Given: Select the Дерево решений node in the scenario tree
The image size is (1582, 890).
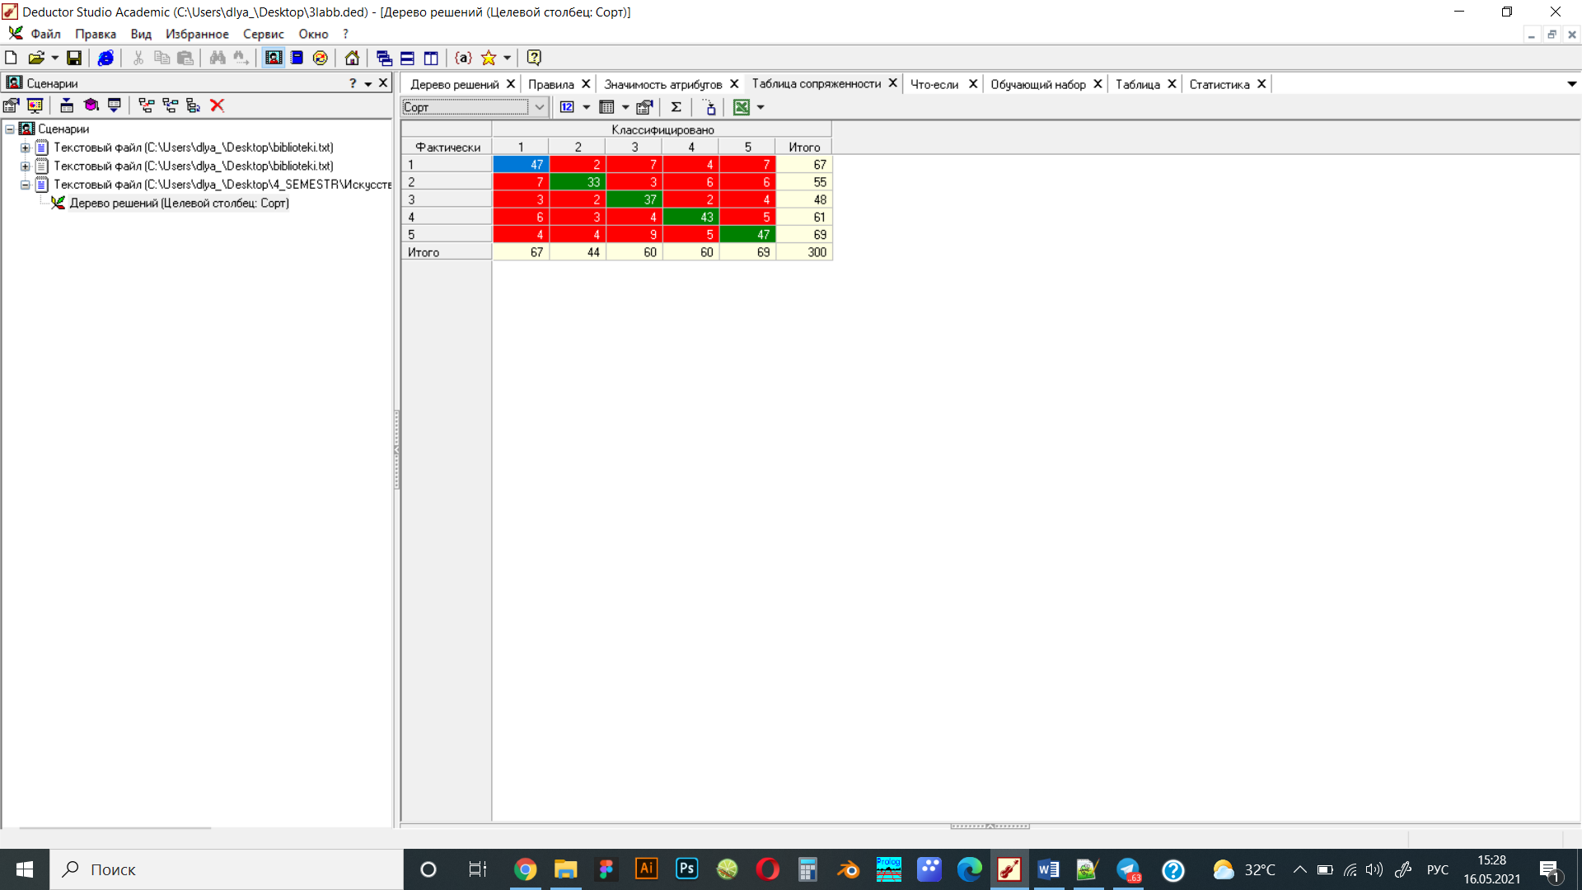Looking at the screenshot, I should (179, 204).
